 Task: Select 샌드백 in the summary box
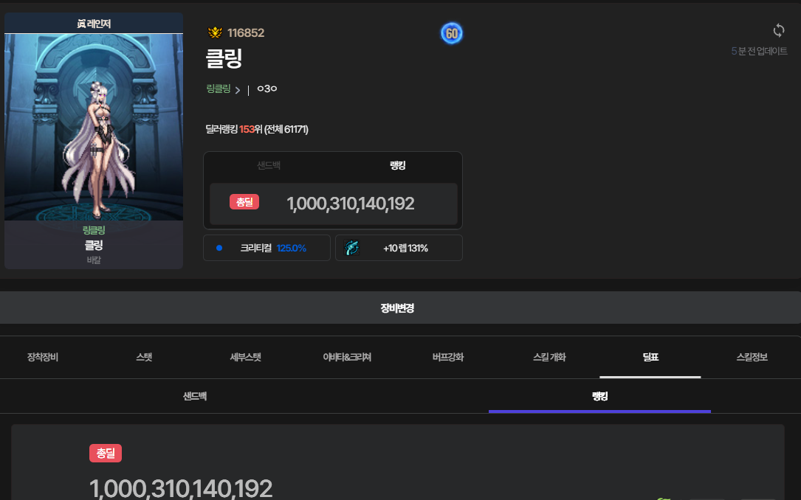click(x=268, y=166)
